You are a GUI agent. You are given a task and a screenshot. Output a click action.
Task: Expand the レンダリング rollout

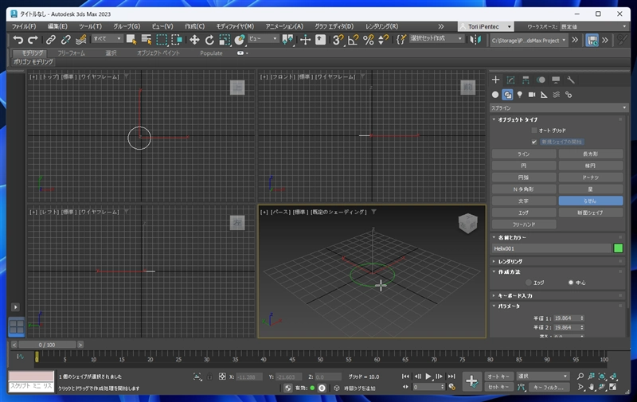(557, 261)
